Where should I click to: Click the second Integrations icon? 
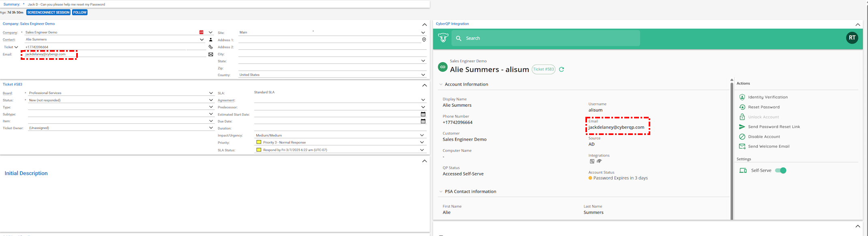pyautogui.click(x=599, y=161)
